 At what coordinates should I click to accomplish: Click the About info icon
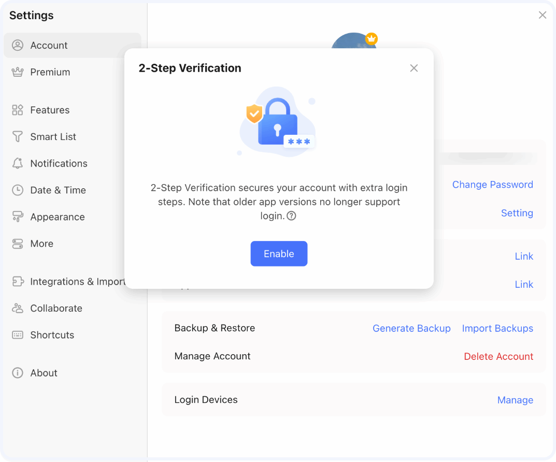pos(18,373)
